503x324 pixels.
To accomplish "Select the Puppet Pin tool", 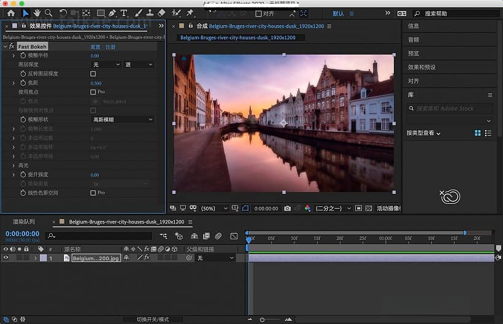I will pos(190,13).
